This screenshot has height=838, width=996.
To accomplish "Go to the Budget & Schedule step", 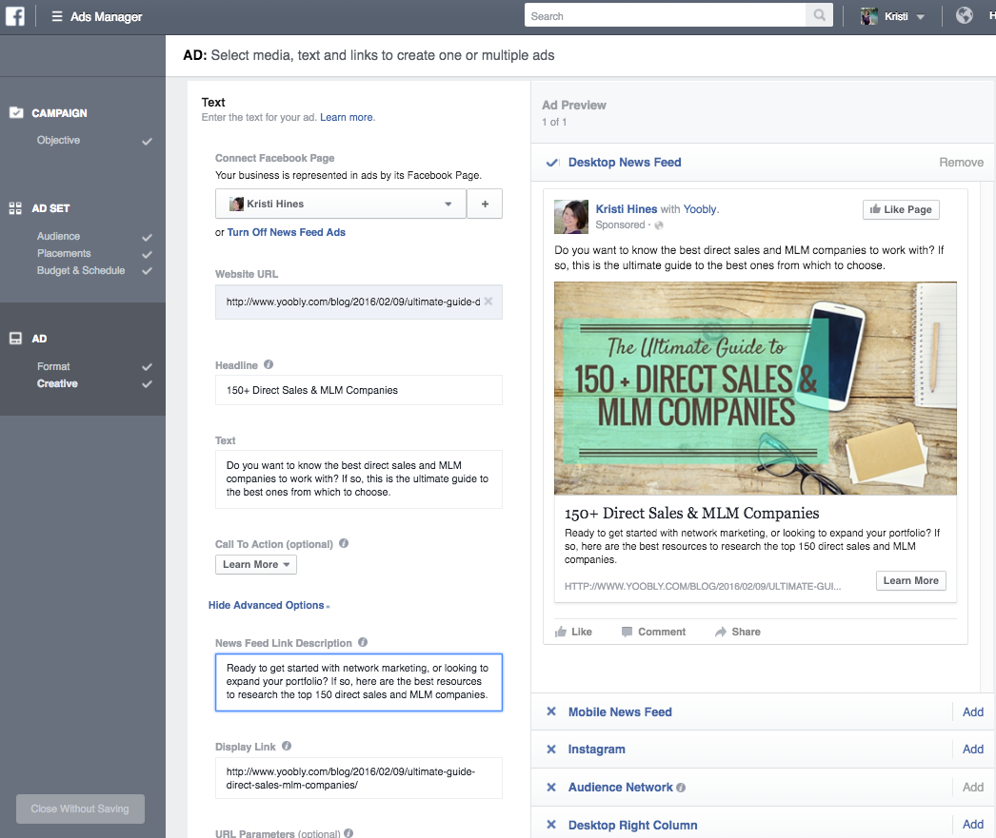I will 81,270.
